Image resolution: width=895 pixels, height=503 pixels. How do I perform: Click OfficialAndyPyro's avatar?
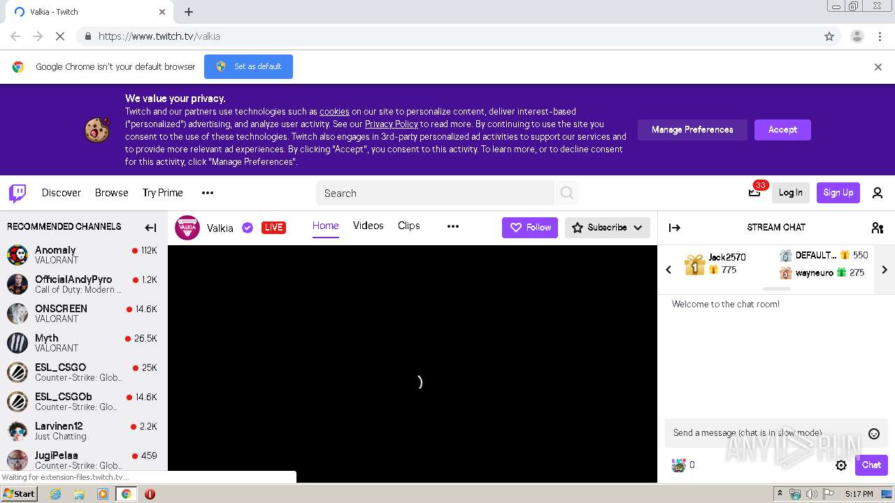click(x=17, y=284)
